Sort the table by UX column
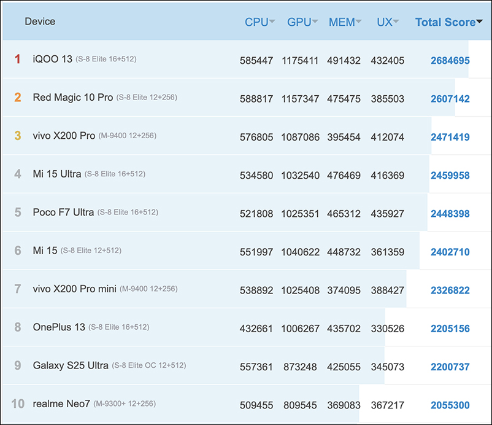Screen dimensions: 492x425 click(388, 22)
